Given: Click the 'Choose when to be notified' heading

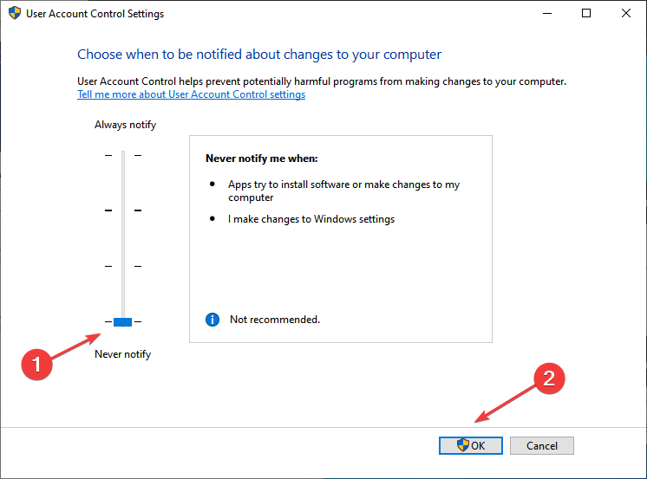Looking at the screenshot, I should point(259,55).
